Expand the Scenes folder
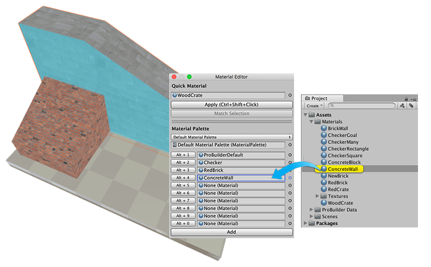The image size is (431, 267). [311, 216]
